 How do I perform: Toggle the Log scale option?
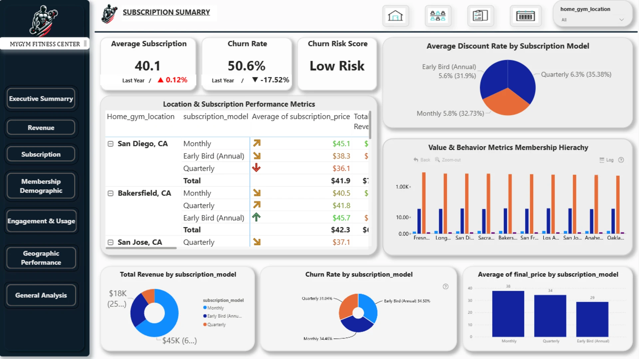[x=606, y=160]
